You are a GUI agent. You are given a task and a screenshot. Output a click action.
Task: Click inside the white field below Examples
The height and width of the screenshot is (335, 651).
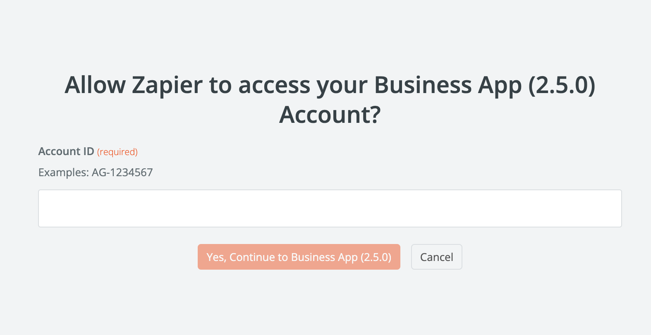[x=330, y=208]
